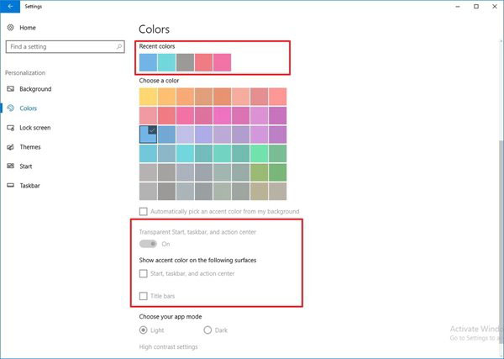Viewport: 504px width, 359px height.
Task: Toggle the Transparent Start, taskbar switch
Action: 149,244
